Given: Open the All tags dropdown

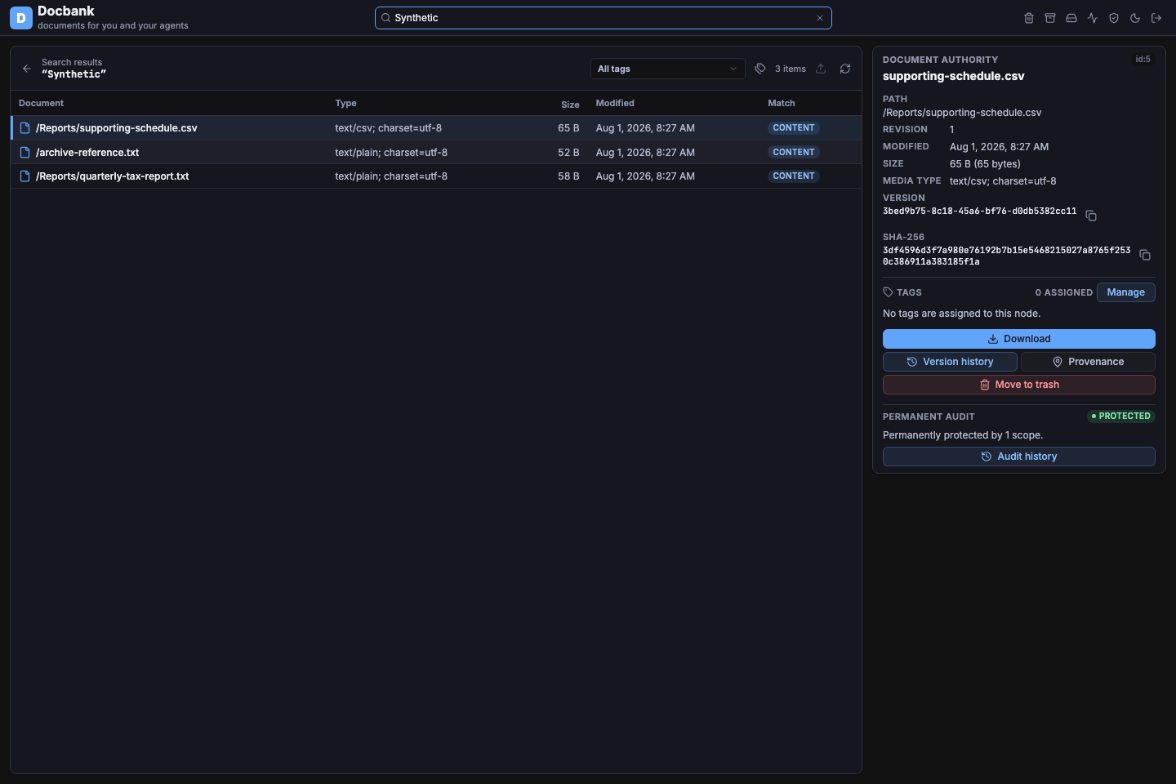Looking at the screenshot, I should 667,69.
